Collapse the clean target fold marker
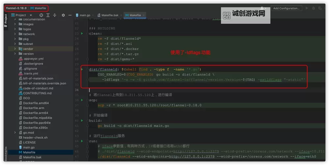This screenshot has width=329, height=165. point(87,33)
